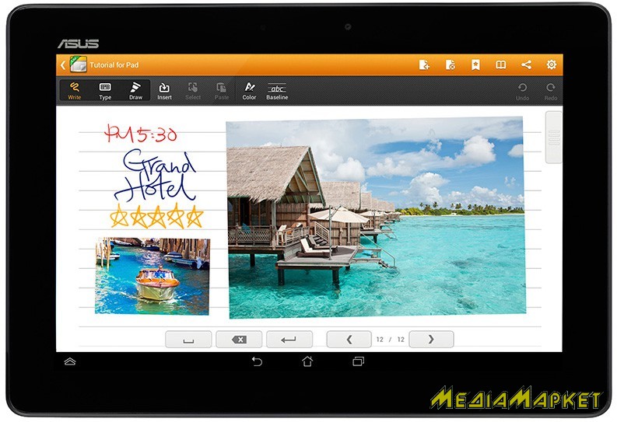Open settings via the gear icon
This screenshot has width=617, height=422.
552,65
